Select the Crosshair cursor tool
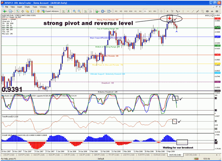This screenshot has height=161, width=222. [x=161, y=11]
